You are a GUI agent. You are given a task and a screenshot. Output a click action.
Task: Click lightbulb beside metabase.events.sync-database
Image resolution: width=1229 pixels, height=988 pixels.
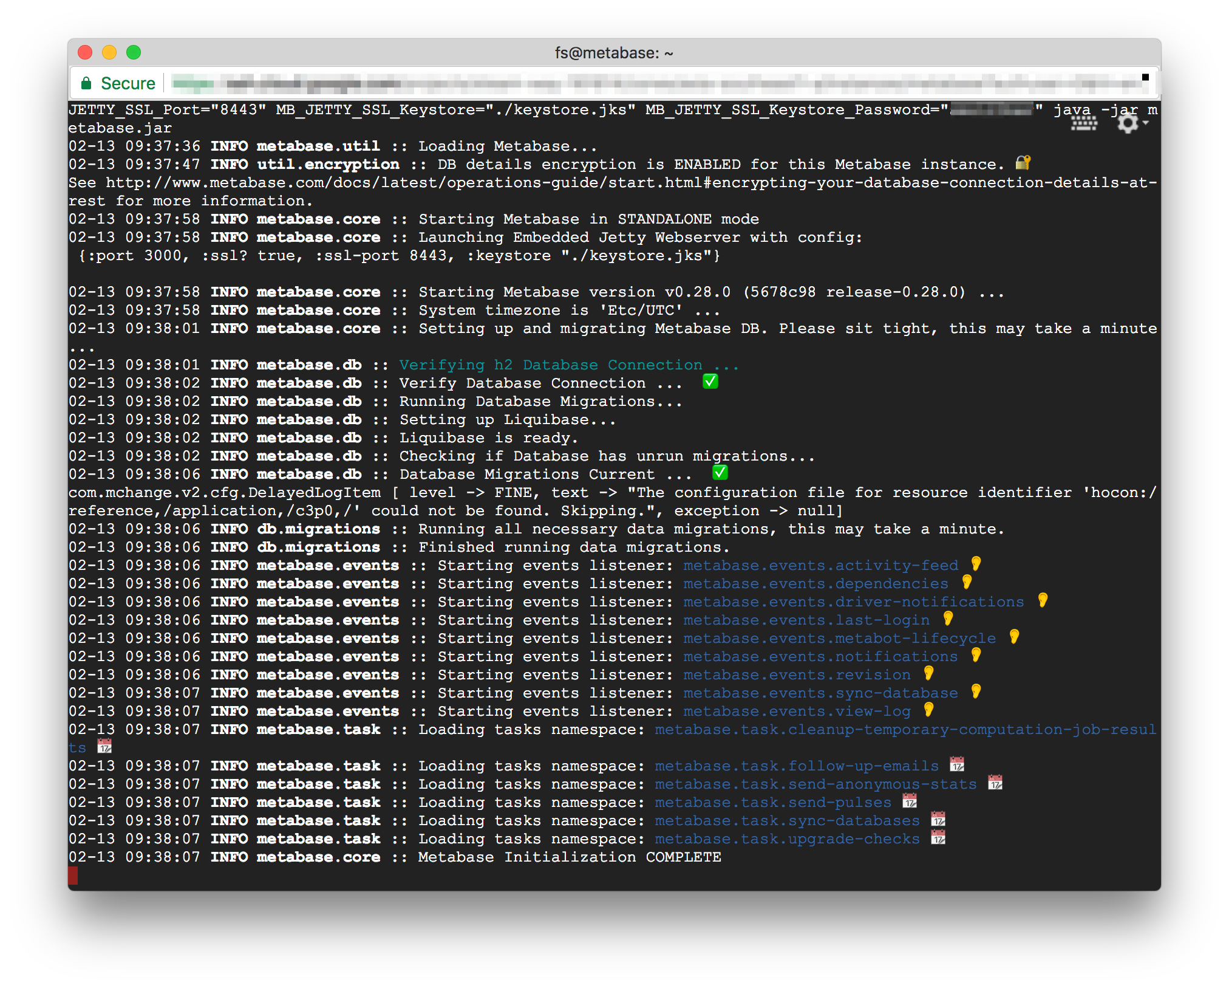(x=976, y=691)
